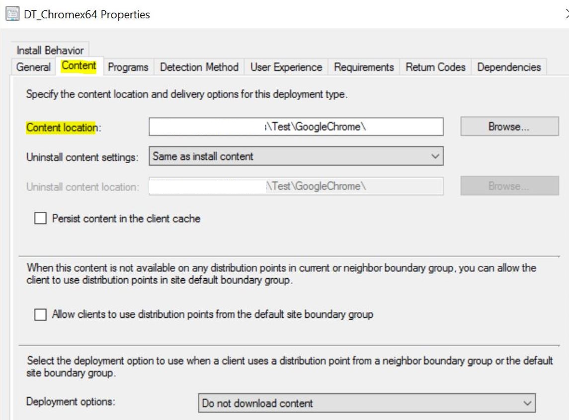Image resolution: width=569 pixels, height=420 pixels.
Task: Open the Return Codes tab
Action: [x=435, y=67]
